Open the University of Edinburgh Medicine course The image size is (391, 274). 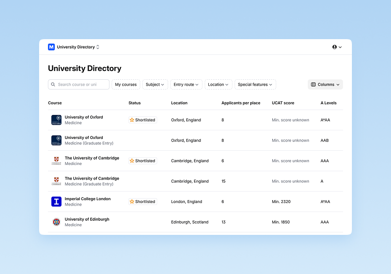[x=87, y=222]
